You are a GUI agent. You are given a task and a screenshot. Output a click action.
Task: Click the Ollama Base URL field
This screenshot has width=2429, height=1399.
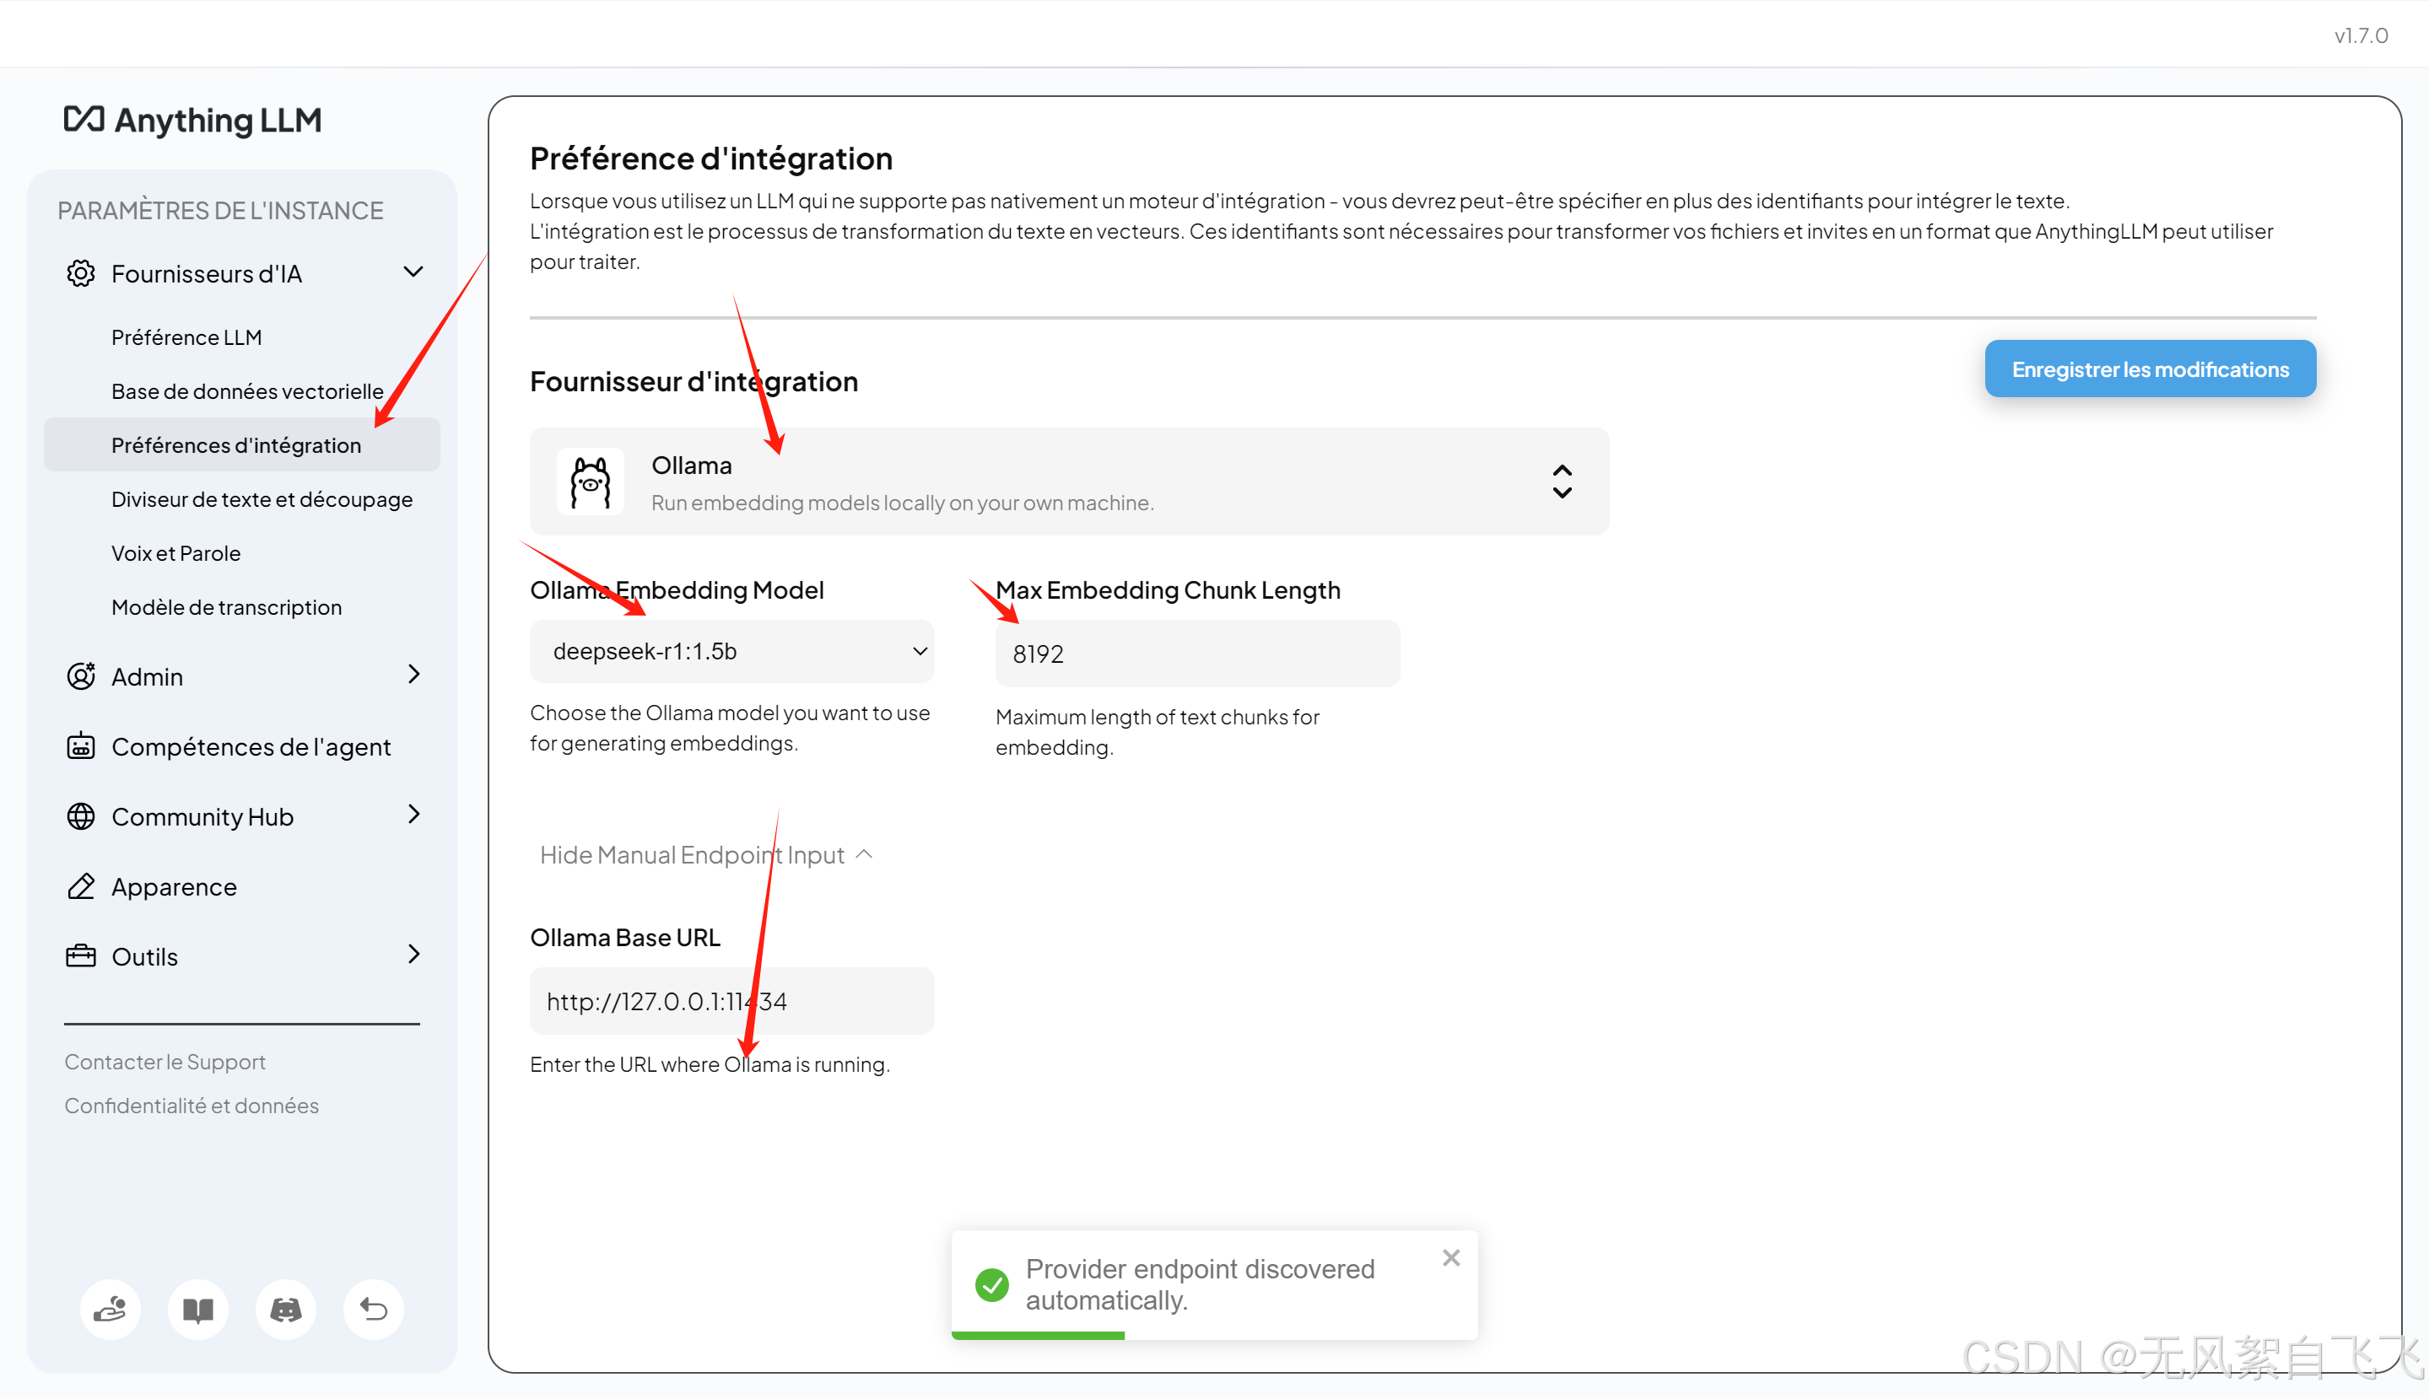point(731,1001)
